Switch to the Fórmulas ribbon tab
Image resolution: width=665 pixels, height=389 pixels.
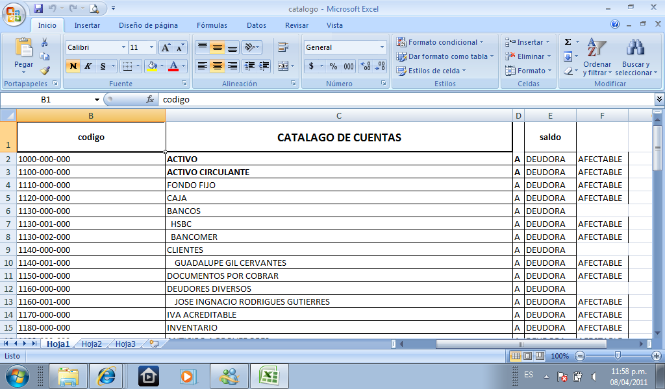tap(212, 25)
